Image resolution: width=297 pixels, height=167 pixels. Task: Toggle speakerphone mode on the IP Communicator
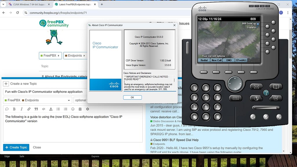[279, 117]
